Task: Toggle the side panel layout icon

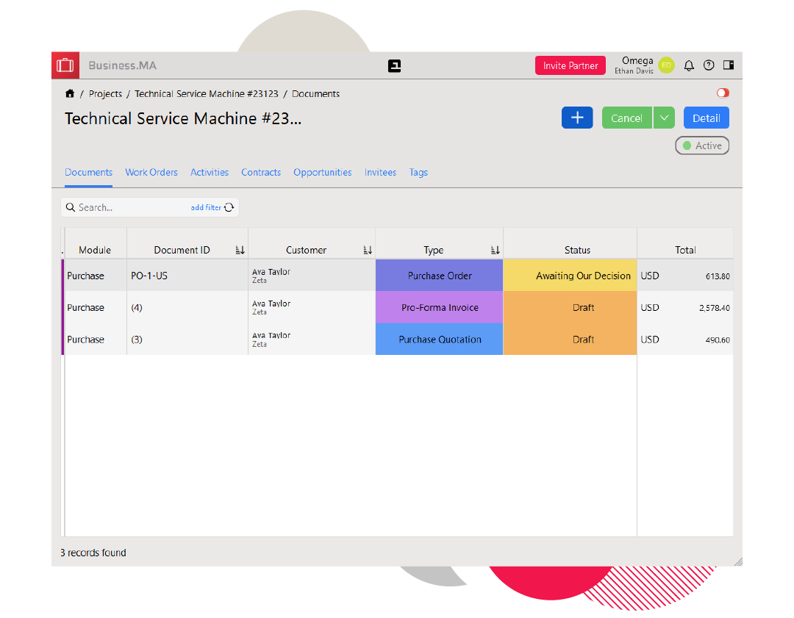Action: 729,65
